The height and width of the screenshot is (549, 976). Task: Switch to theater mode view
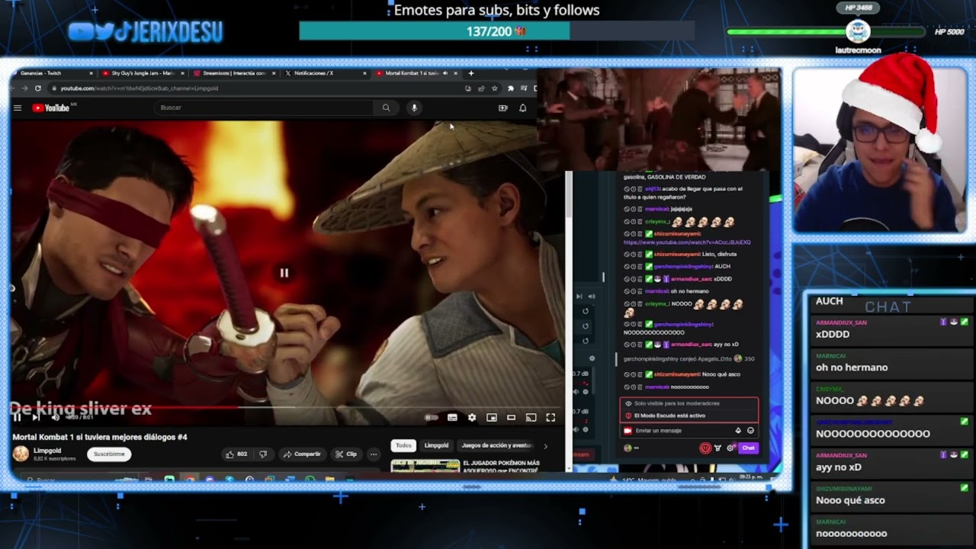(x=512, y=417)
